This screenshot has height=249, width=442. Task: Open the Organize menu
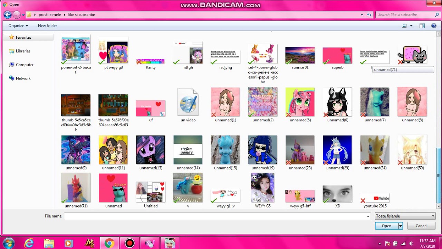coord(18,26)
